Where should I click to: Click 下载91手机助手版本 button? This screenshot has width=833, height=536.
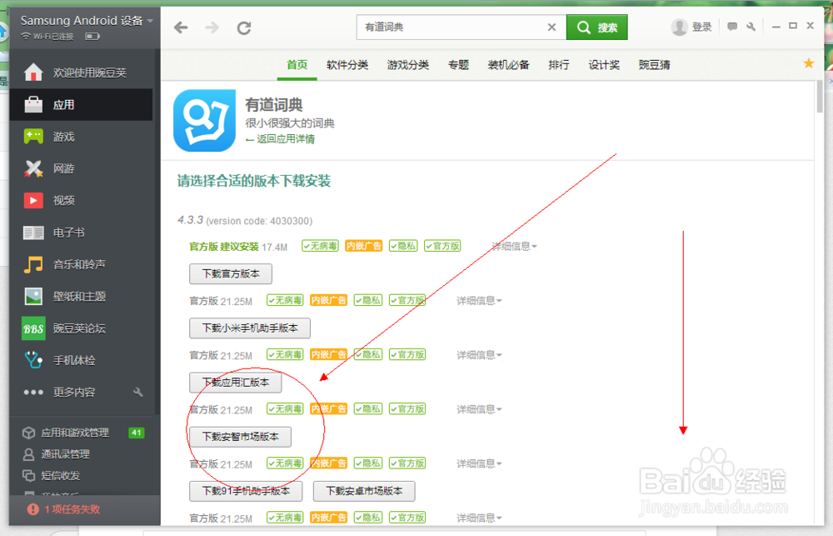tap(246, 491)
